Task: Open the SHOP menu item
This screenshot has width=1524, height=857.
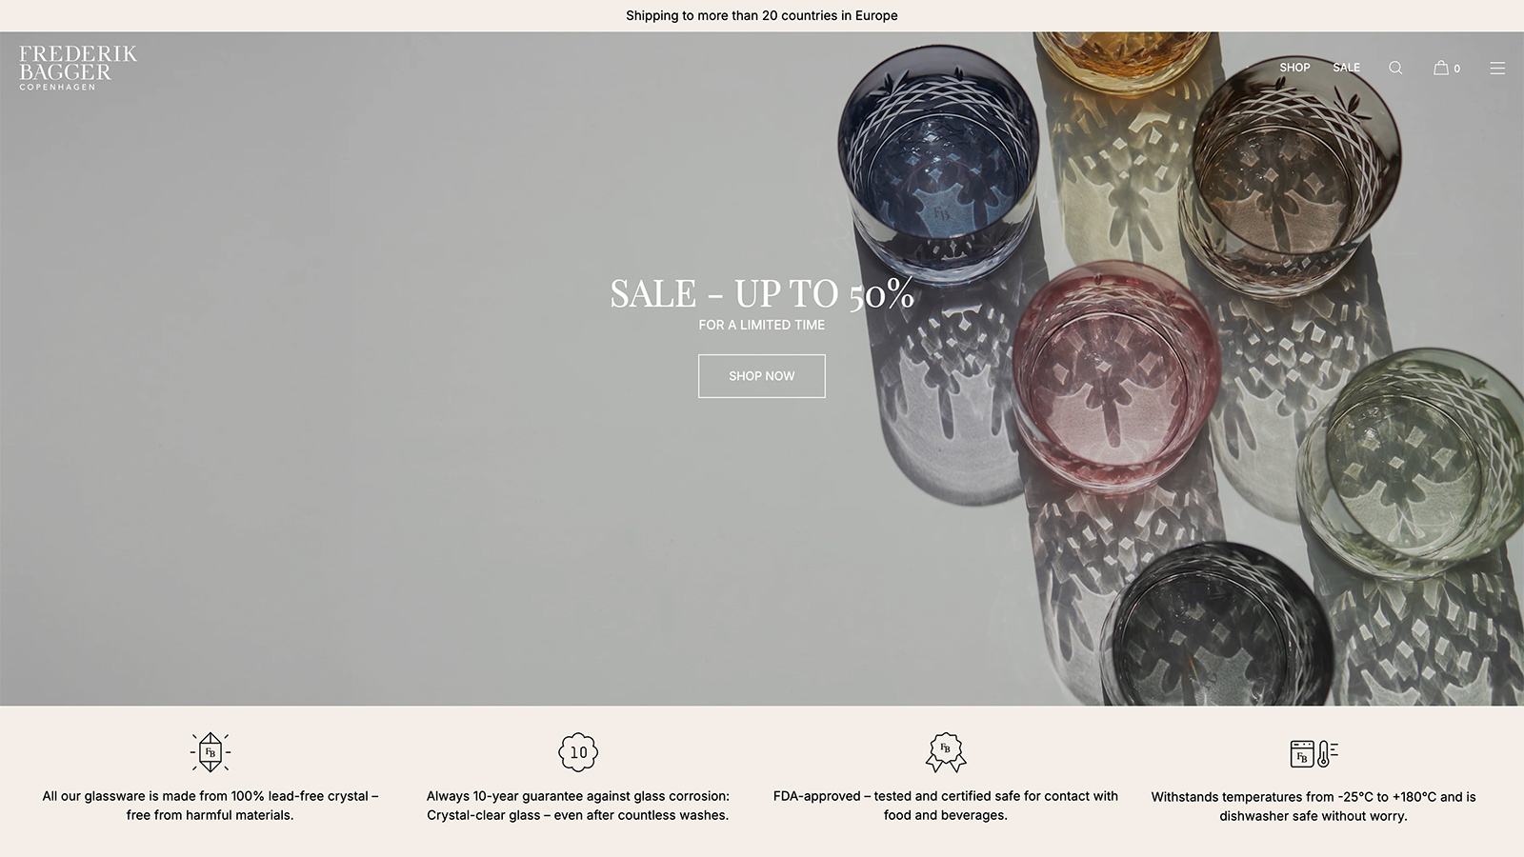Action: point(1294,68)
